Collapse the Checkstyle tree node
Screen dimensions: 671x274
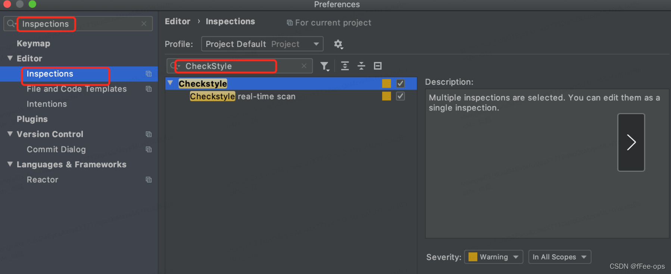(170, 82)
